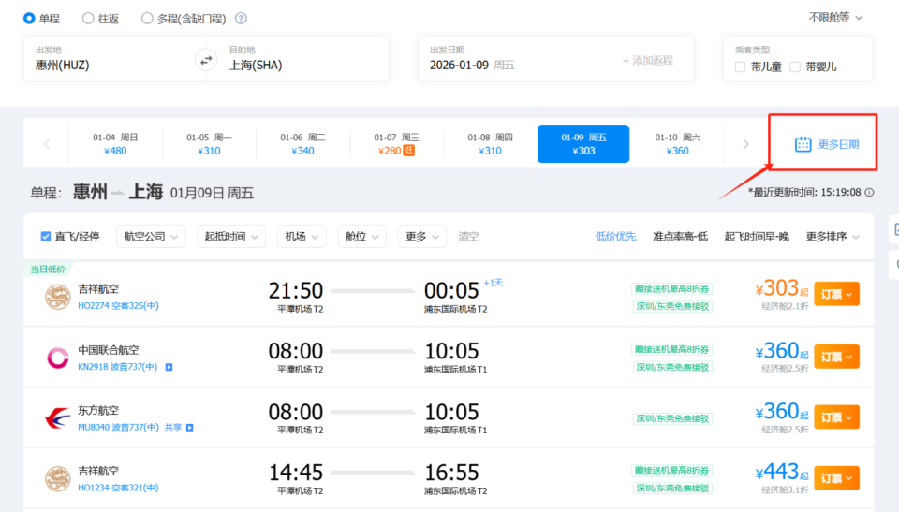
Task: Sort by 准点率高-低
Action: tap(680, 236)
